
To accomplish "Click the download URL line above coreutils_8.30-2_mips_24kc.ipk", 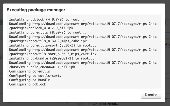I will point(83,37).
